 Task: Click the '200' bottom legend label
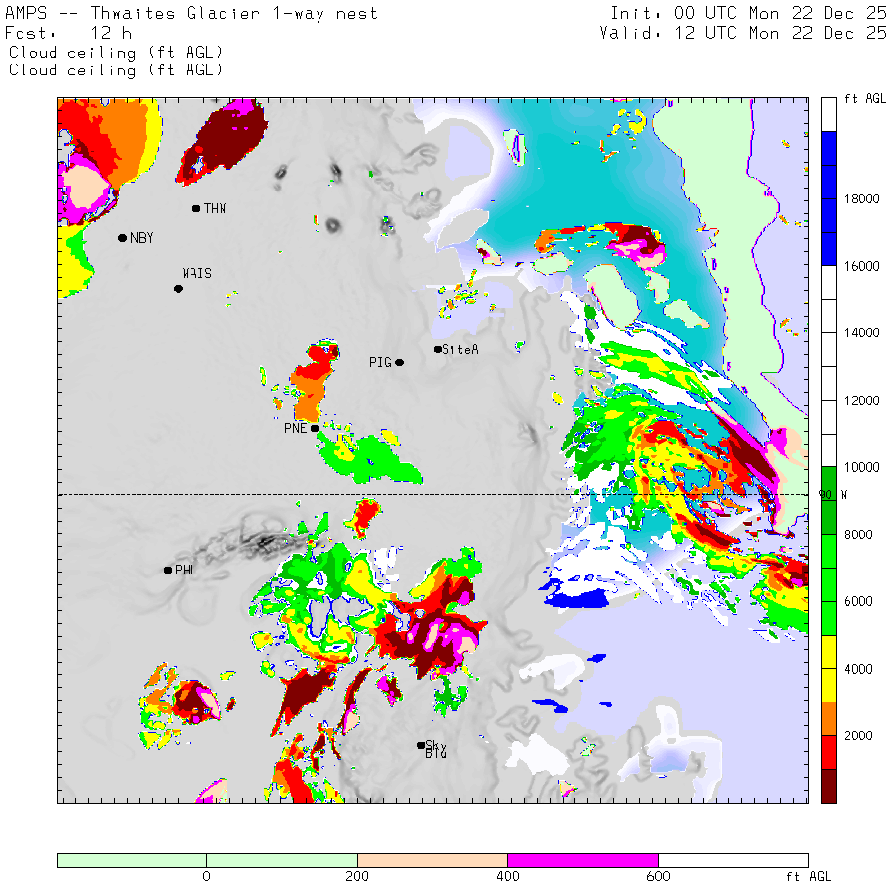(x=357, y=877)
